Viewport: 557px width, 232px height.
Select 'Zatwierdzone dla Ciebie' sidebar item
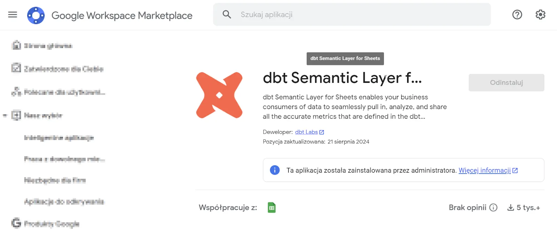63,69
